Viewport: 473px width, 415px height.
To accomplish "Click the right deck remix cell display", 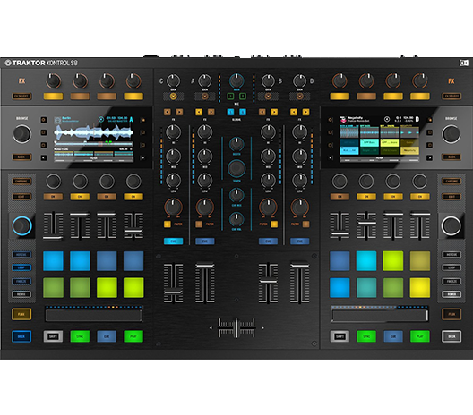I will [380, 139].
